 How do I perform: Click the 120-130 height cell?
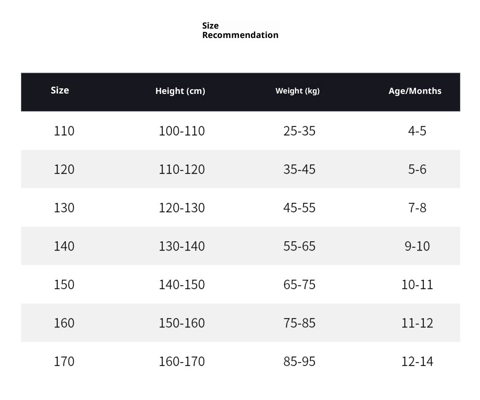click(x=182, y=207)
